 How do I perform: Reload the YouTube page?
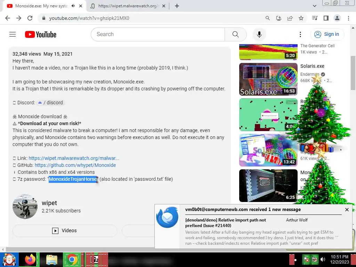coord(30,18)
